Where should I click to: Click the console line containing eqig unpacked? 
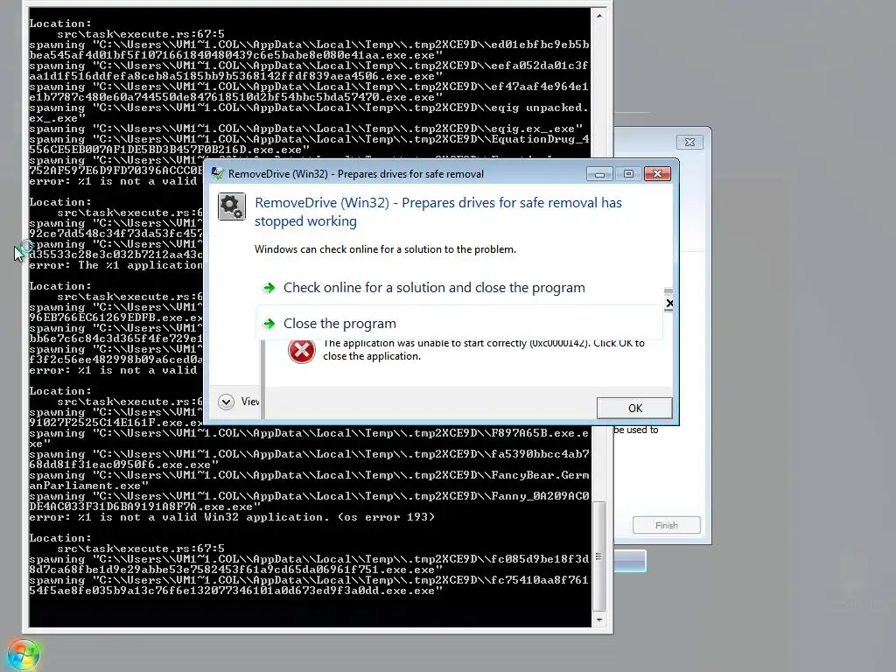point(309,108)
